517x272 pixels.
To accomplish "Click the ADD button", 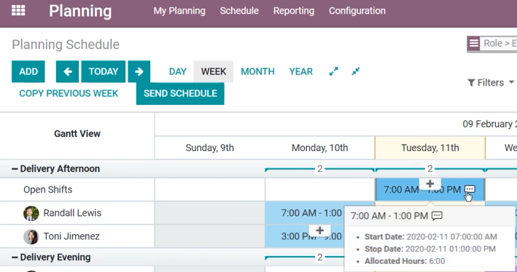I will pyautogui.click(x=28, y=71).
